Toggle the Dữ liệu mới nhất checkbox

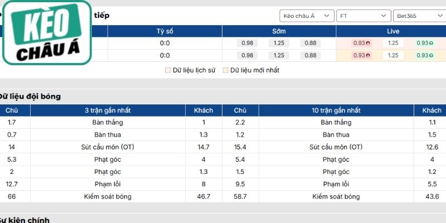coord(225,70)
